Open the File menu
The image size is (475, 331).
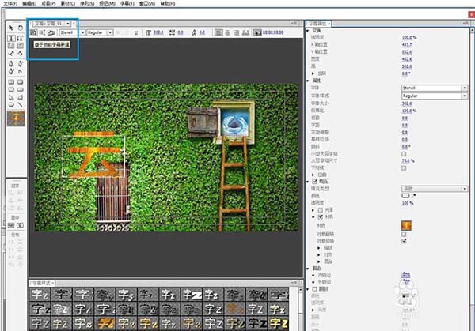point(10,3)
